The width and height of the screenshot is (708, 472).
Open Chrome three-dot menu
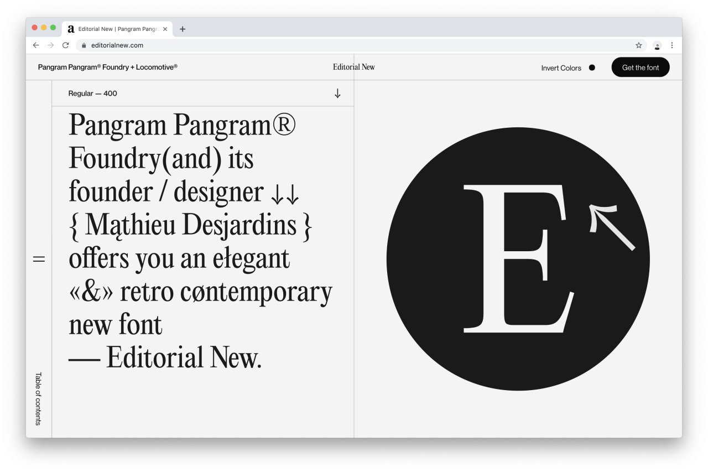click(x=672, y=45)
